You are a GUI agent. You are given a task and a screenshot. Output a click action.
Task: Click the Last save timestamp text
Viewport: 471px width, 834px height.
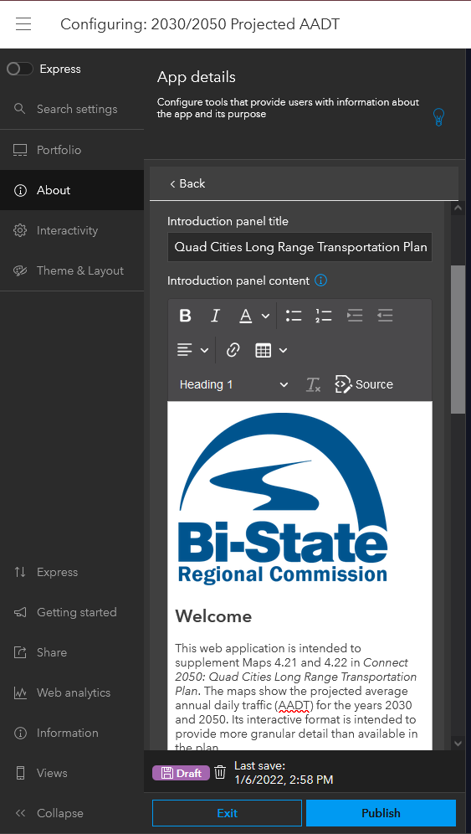pos(284,773)
